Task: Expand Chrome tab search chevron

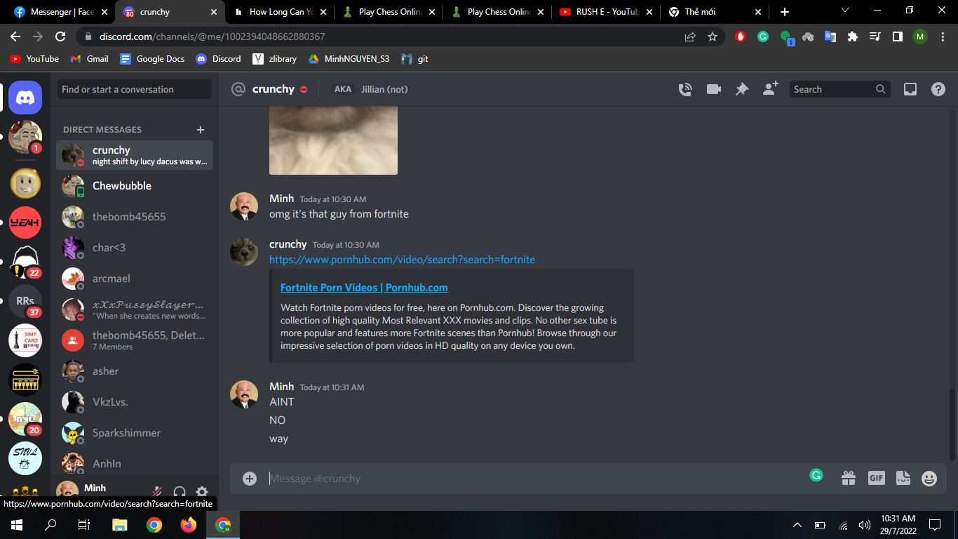Action: coord(845,11)
